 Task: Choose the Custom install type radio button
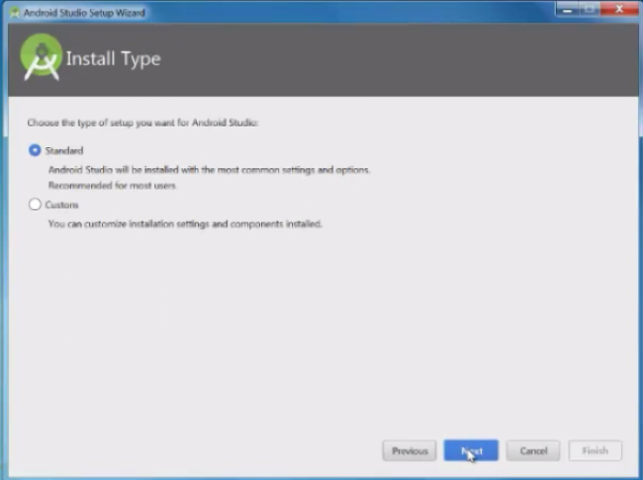coord(35,204)
